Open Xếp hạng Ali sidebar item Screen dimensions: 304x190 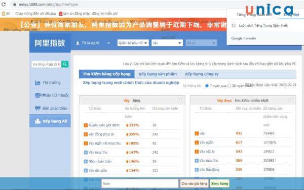click(50, 121)
